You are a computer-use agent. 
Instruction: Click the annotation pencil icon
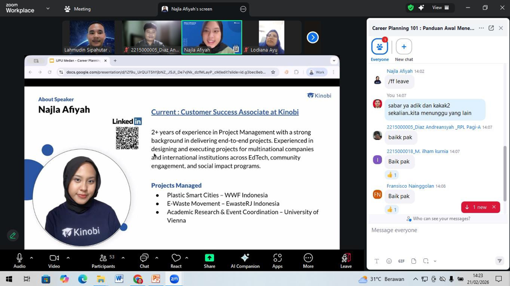pyautogui.click(x=13, y=236)
